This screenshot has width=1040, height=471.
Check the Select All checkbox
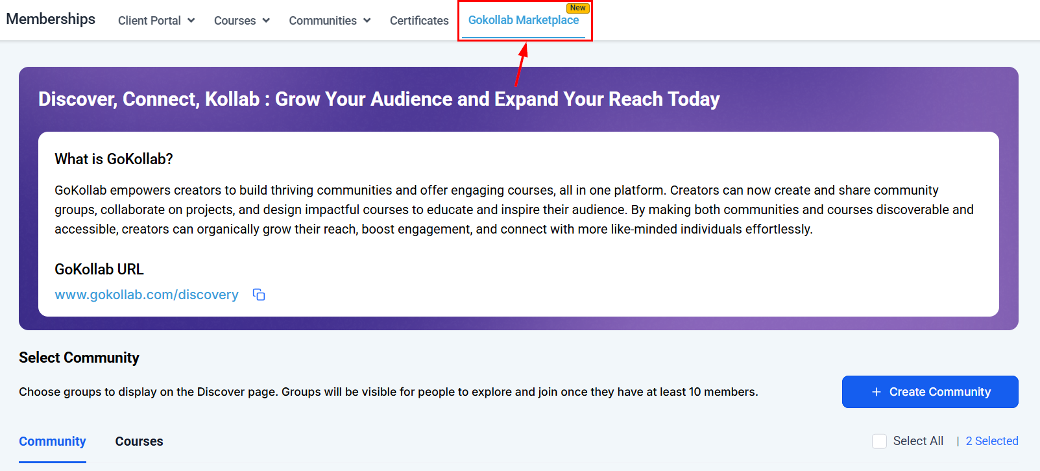pyautogui.click(x=879, y=441)
